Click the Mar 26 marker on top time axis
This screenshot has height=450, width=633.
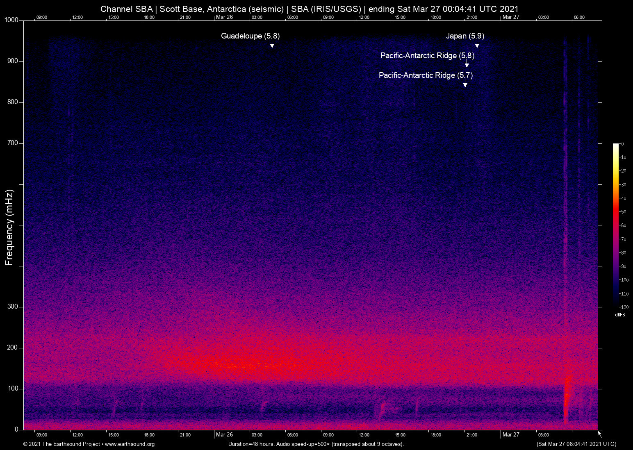click(224, 17)
